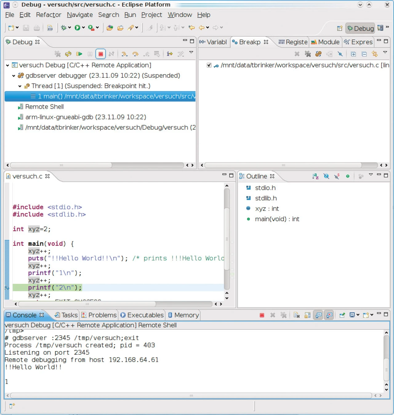Screen dimensions: 394x415
Task: Open the Run button dropdown arrow
Action: point(83,28)
